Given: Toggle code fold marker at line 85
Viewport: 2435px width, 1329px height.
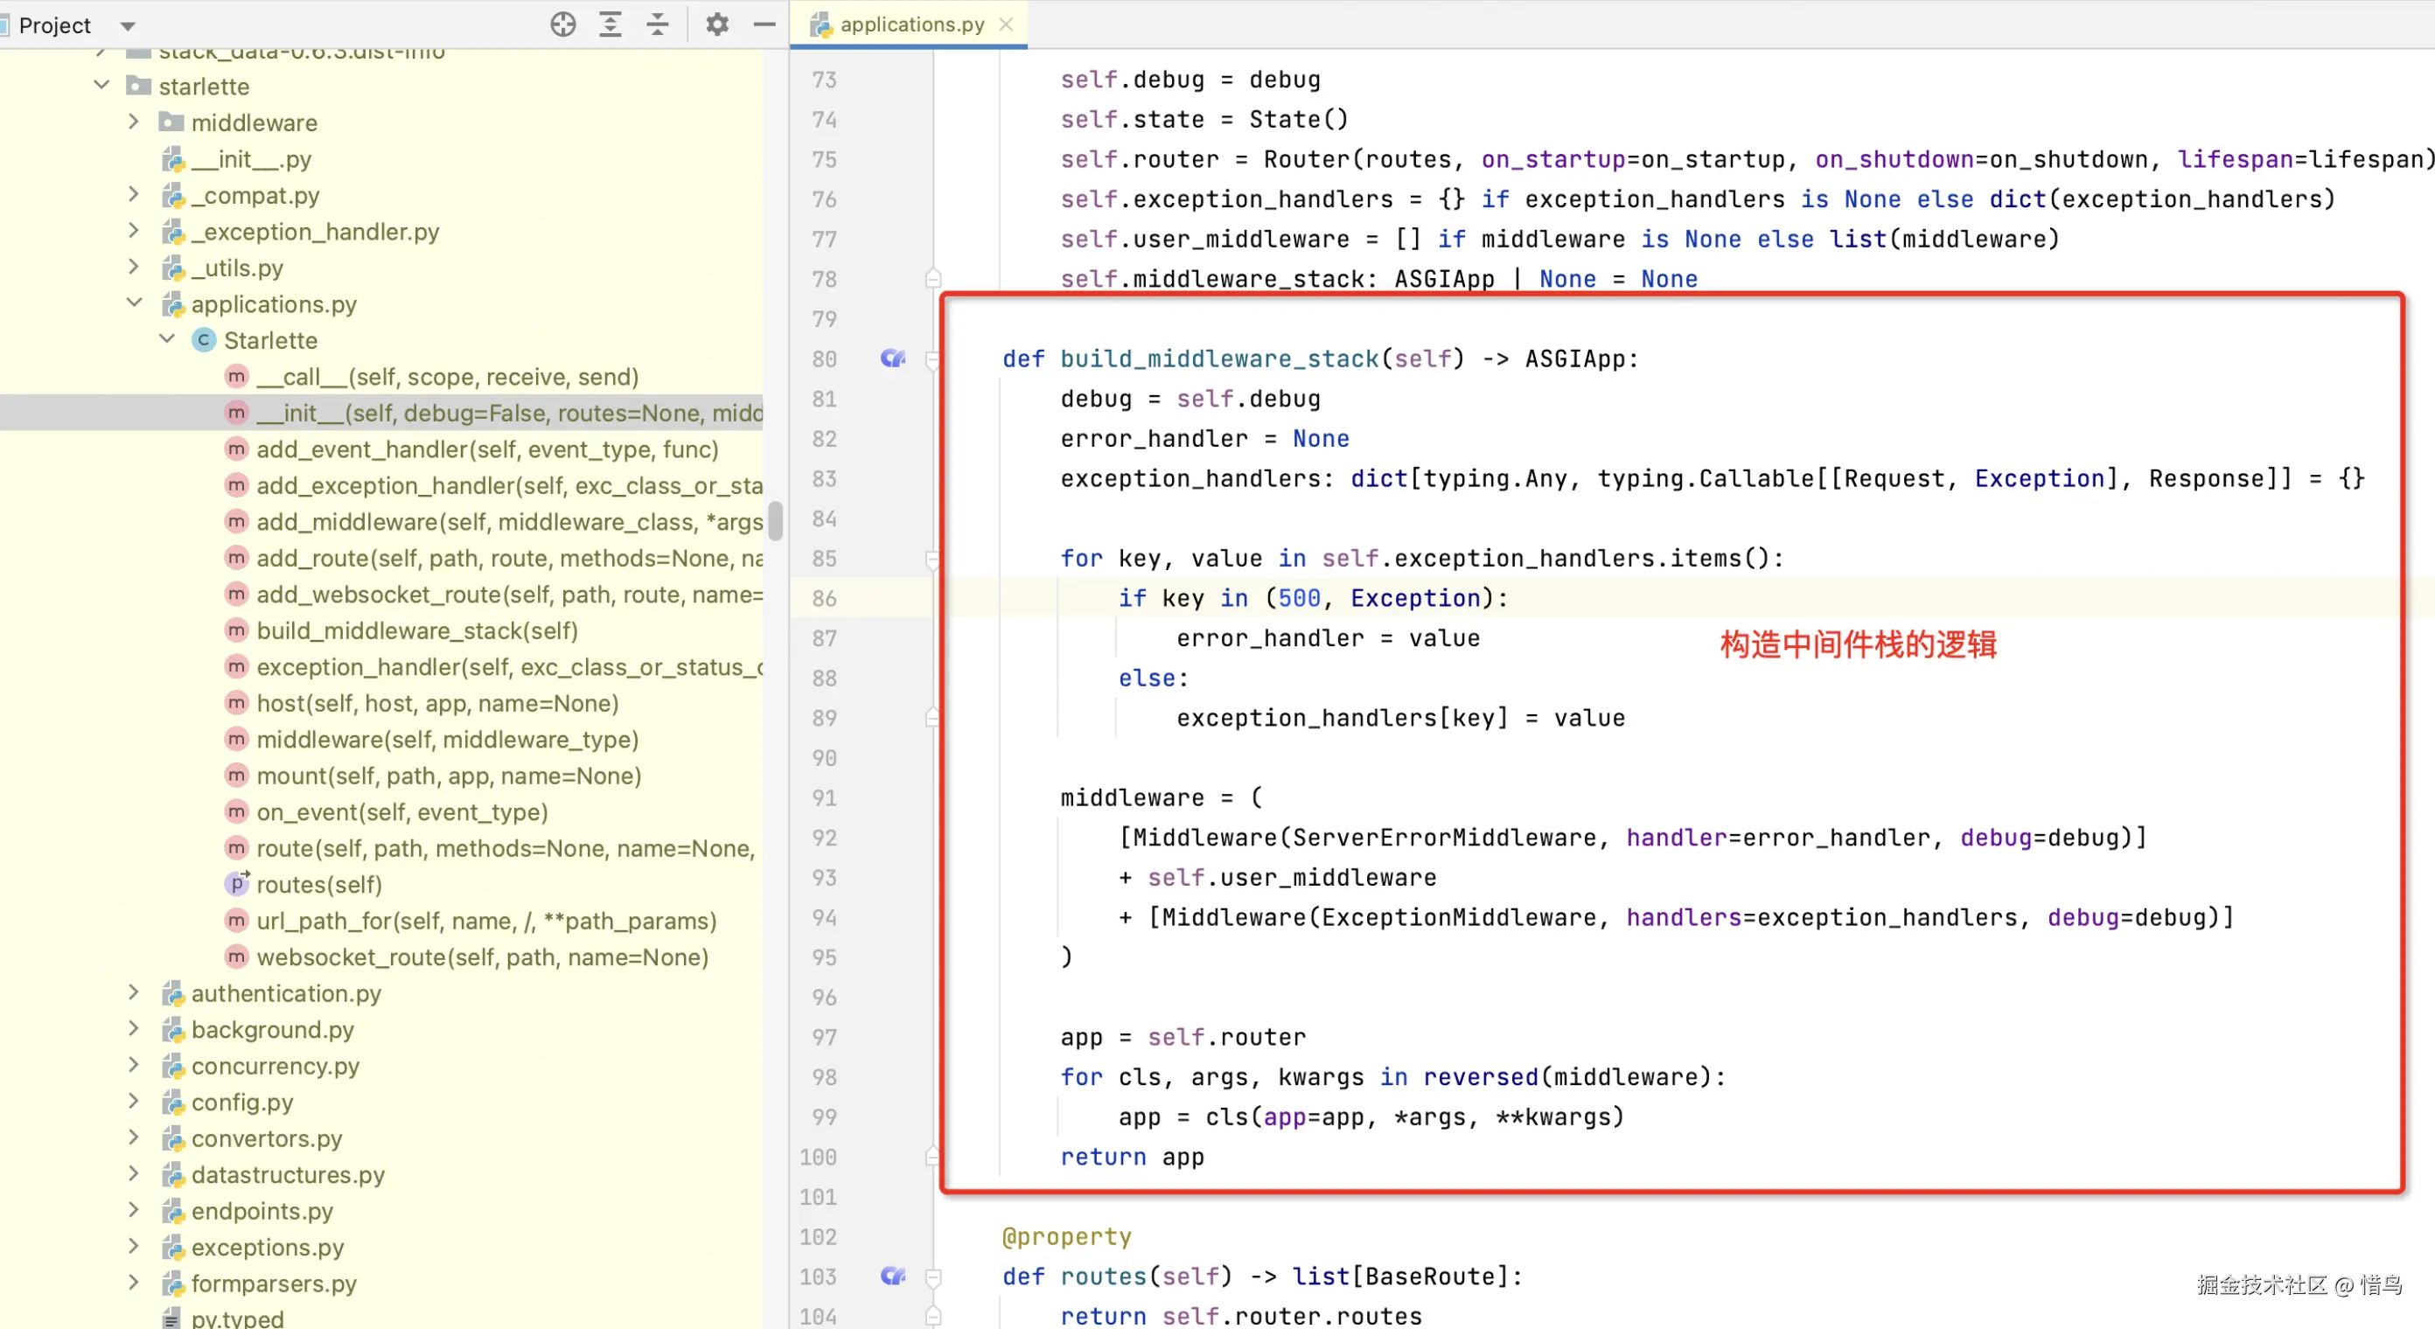Looking at the screenshot, I should [933, 559].
